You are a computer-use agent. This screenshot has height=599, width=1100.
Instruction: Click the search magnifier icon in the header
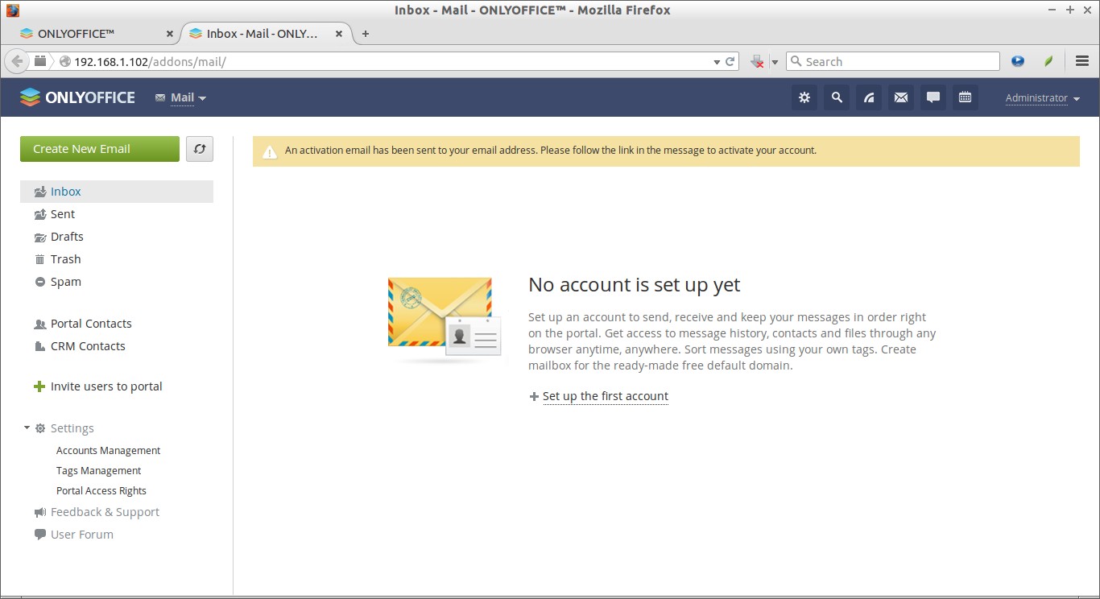tap(837, 97)
